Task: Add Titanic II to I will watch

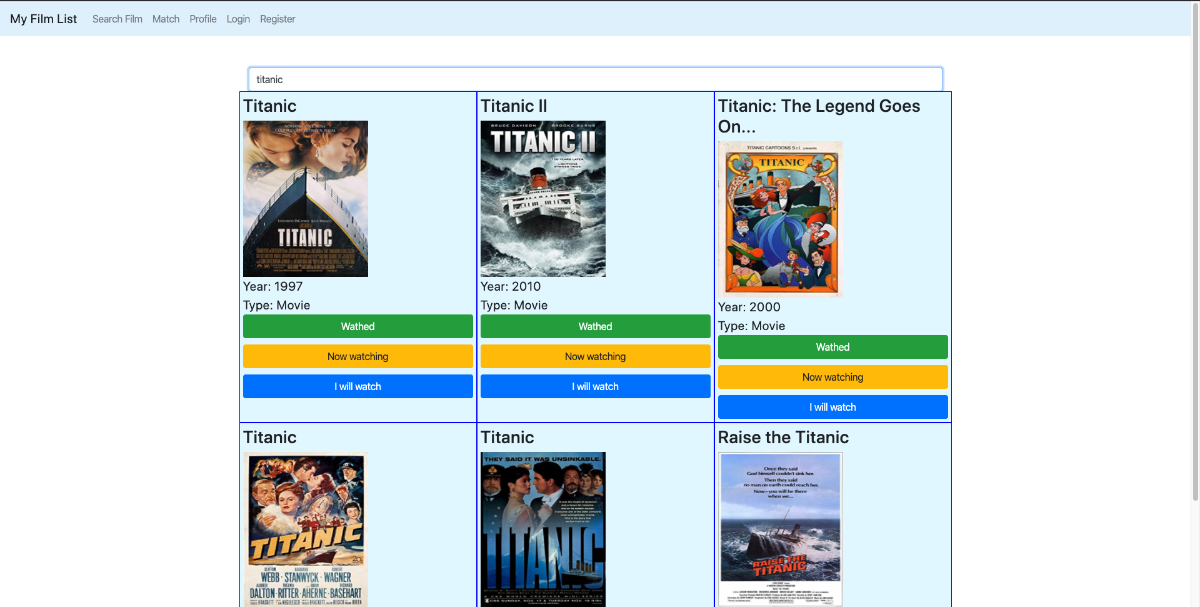Action: 595,386
